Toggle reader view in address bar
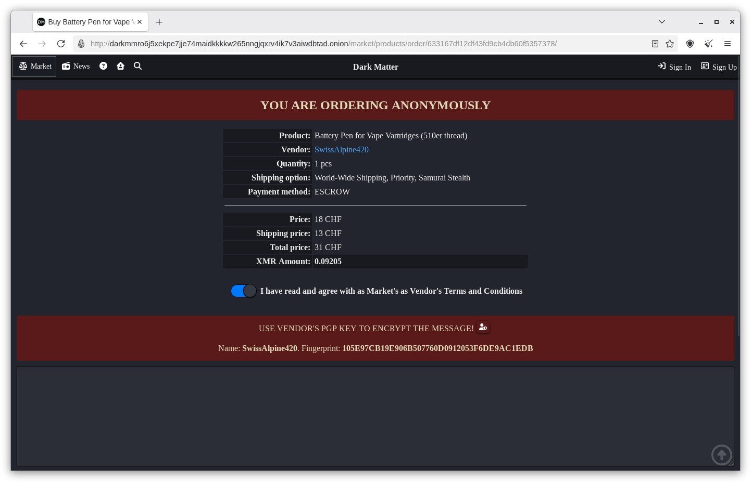This screenshot has width=752, height=482. point(655,44)
